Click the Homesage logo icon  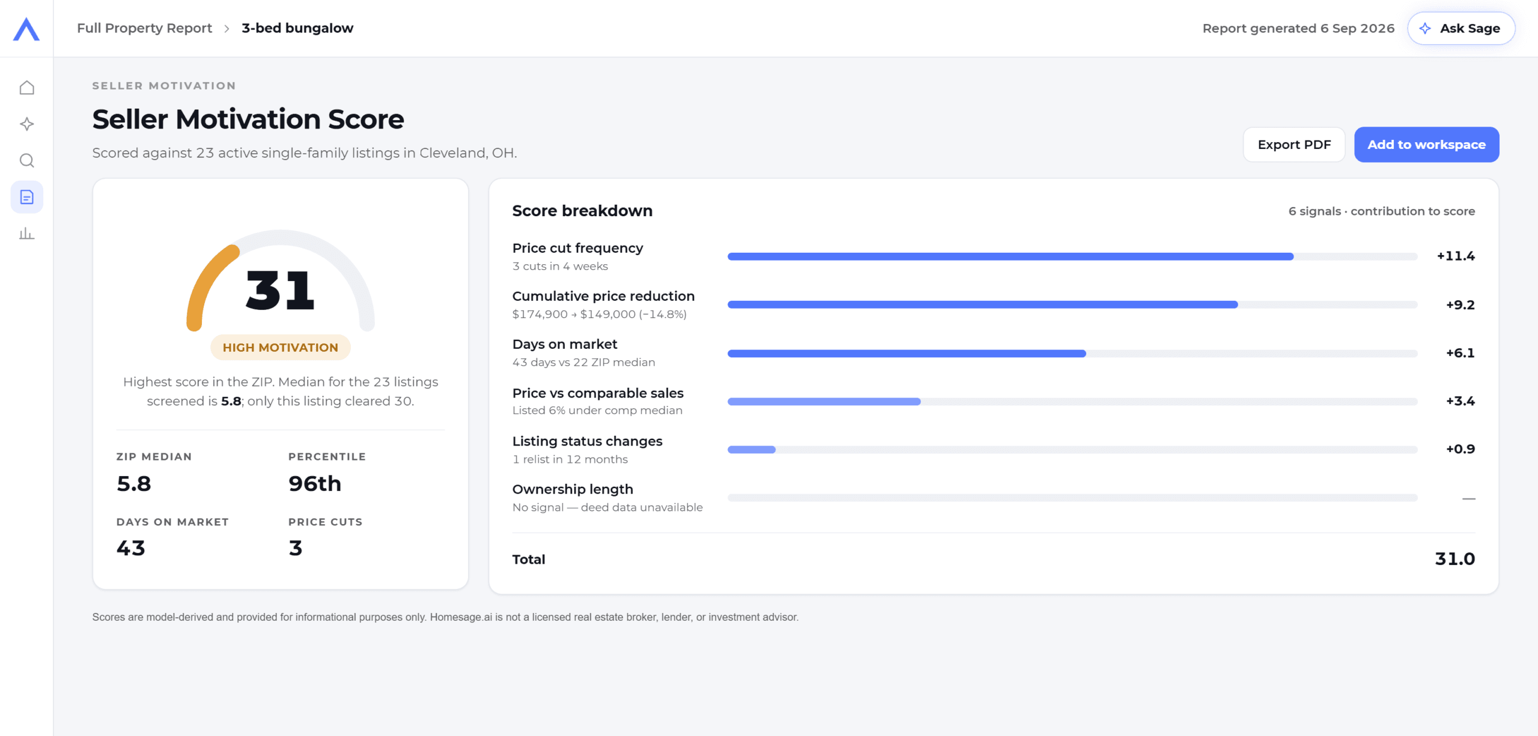tap(26, 29)
